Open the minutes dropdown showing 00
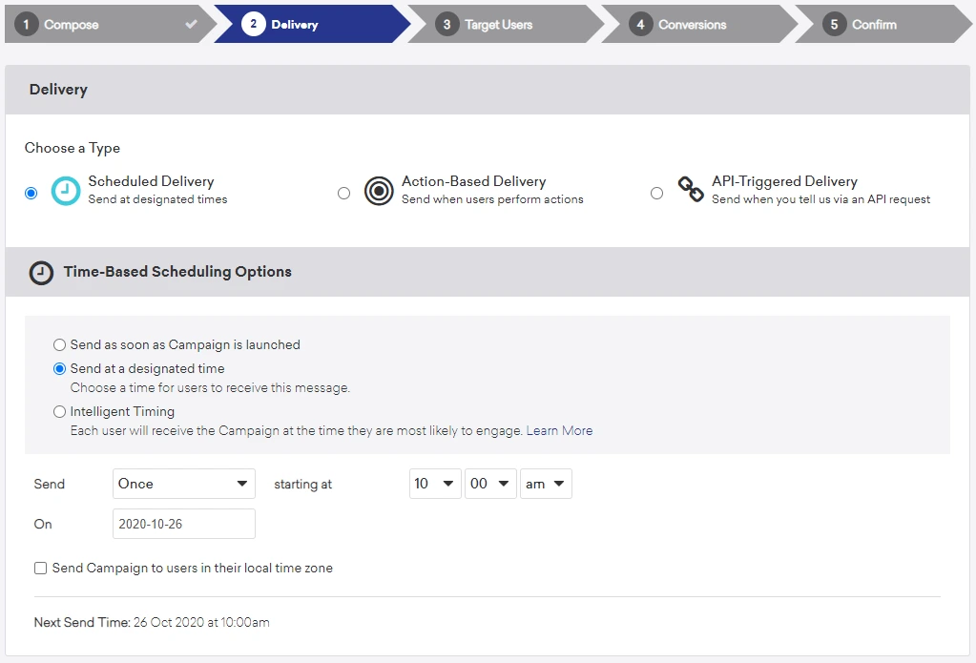Screen dimensions: 976x663 coord(490,484)
